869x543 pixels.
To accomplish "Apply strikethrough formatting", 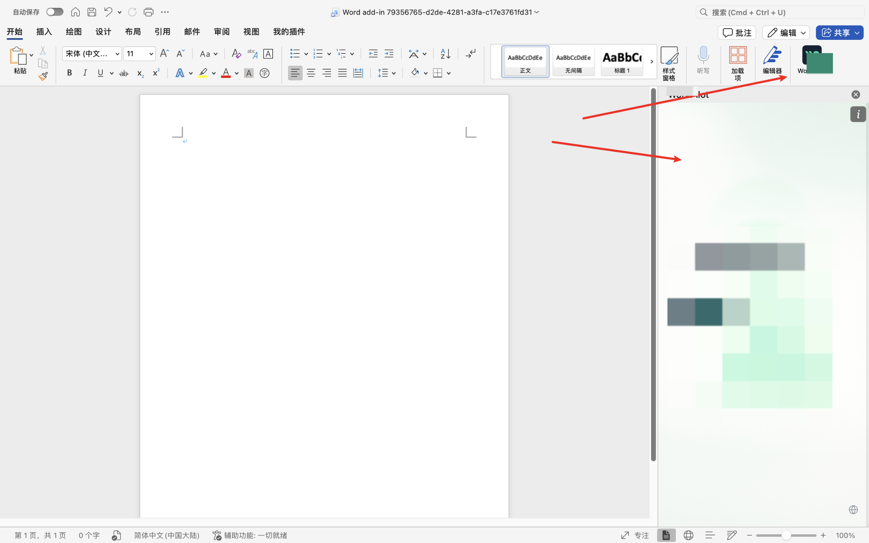I will pos(124,73).
